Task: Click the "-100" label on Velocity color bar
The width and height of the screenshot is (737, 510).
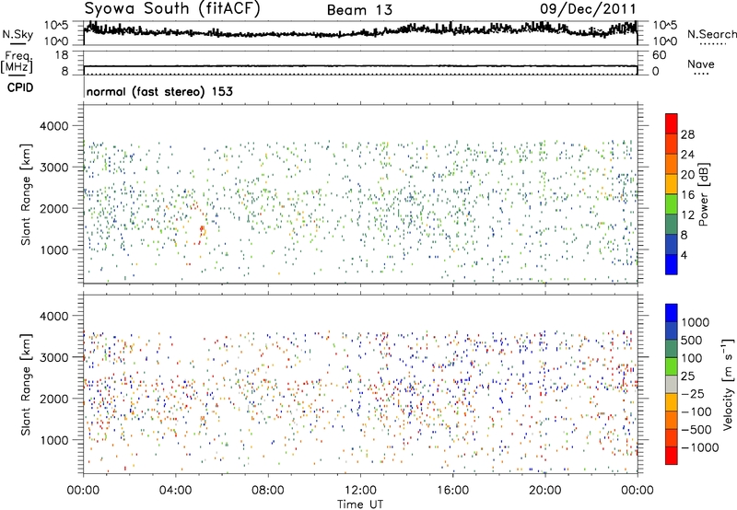Action: pos(696,411)
